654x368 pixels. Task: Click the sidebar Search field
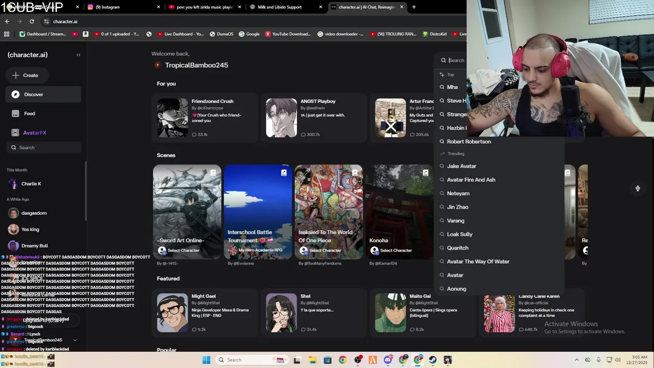click(x=43, y=148)
